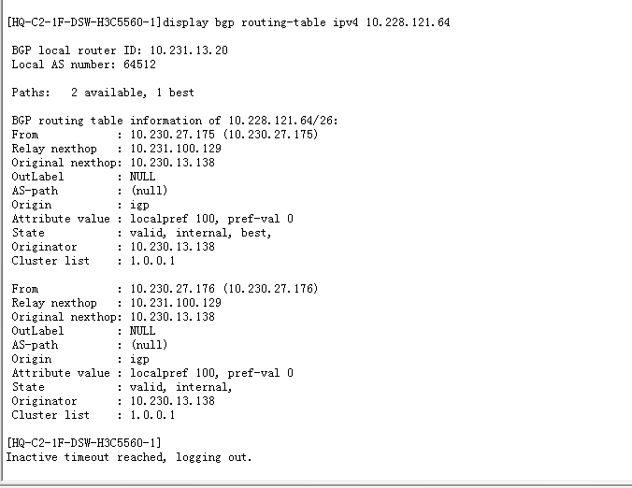Screen dimensions: 632x488
Task: Click the second path's Cluster list value
Action: pyautogui.click(x=152, y=415)
